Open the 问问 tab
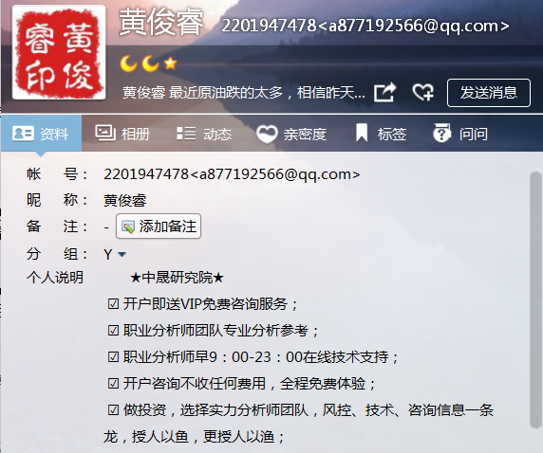 pyautogui.click(x=460, y=134)
